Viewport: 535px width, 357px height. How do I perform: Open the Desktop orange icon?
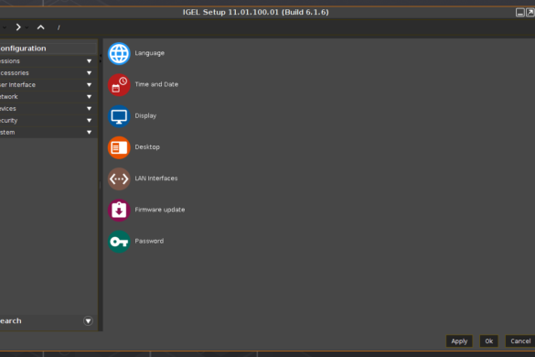[119, 147]
